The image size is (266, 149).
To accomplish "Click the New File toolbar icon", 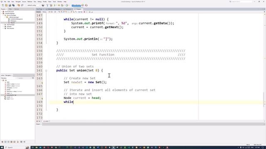I will [3, 5].
